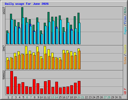128x100 pixels.
Task: Click day 19 on the x-axis
Action: [x=75, y=97]
